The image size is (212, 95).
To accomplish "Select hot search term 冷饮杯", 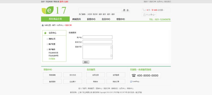I will 90,14.
